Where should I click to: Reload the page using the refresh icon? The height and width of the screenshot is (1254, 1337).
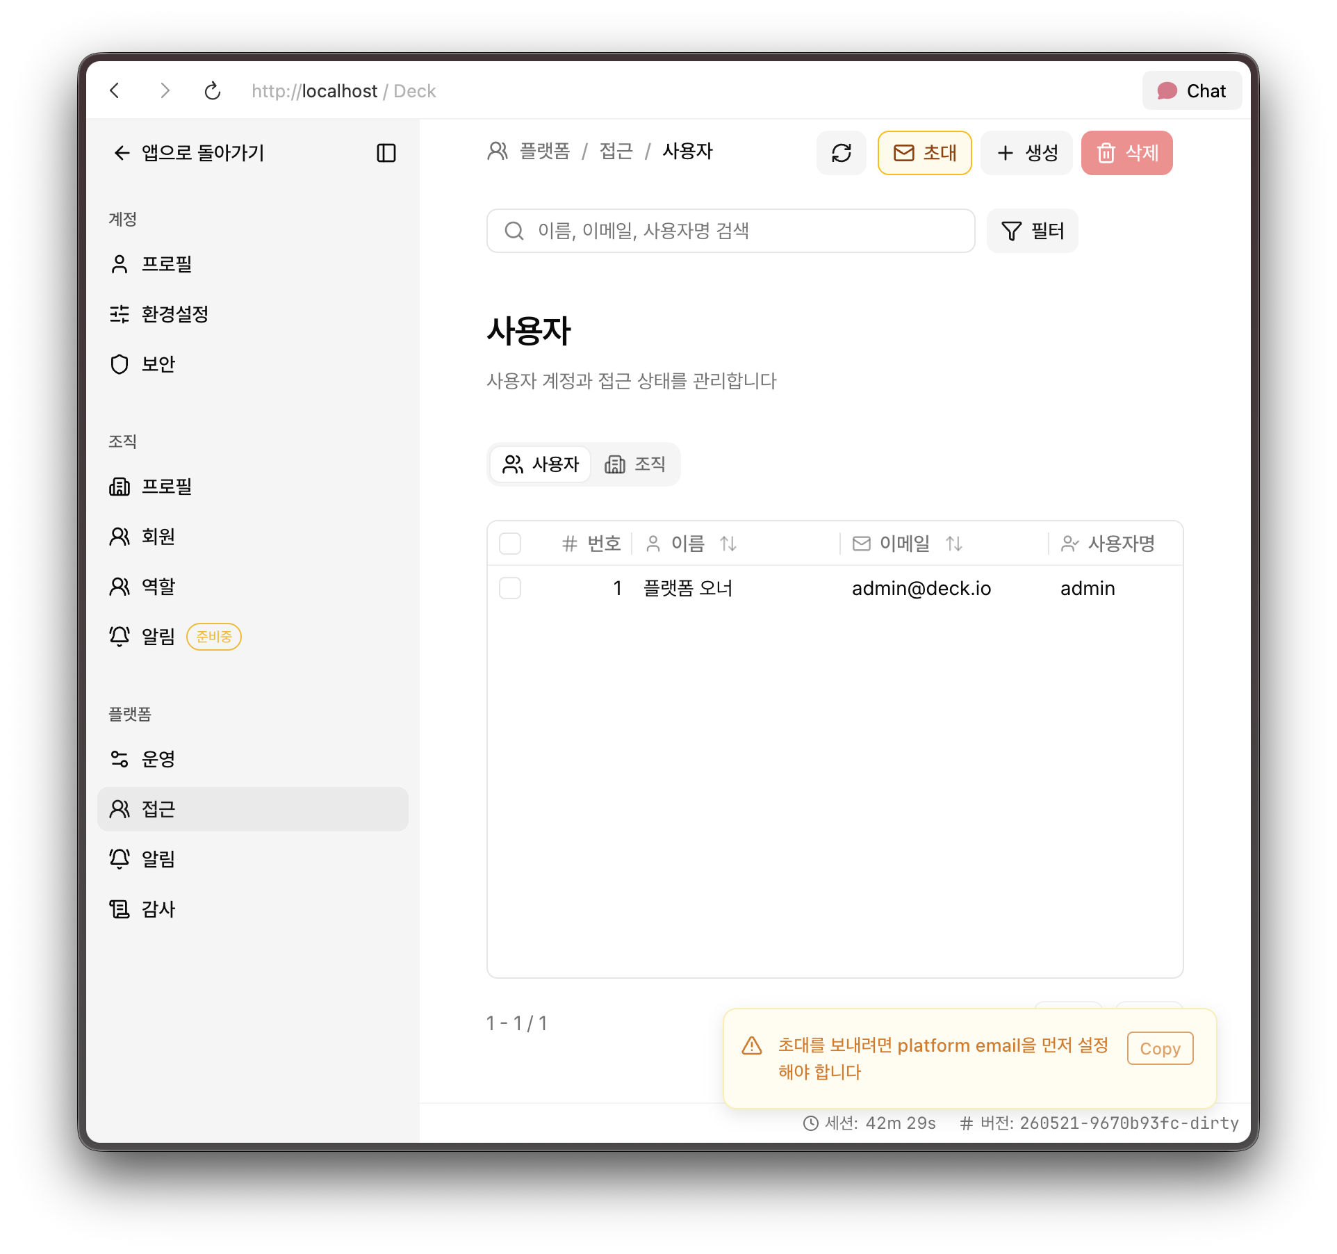click(213, 90)
